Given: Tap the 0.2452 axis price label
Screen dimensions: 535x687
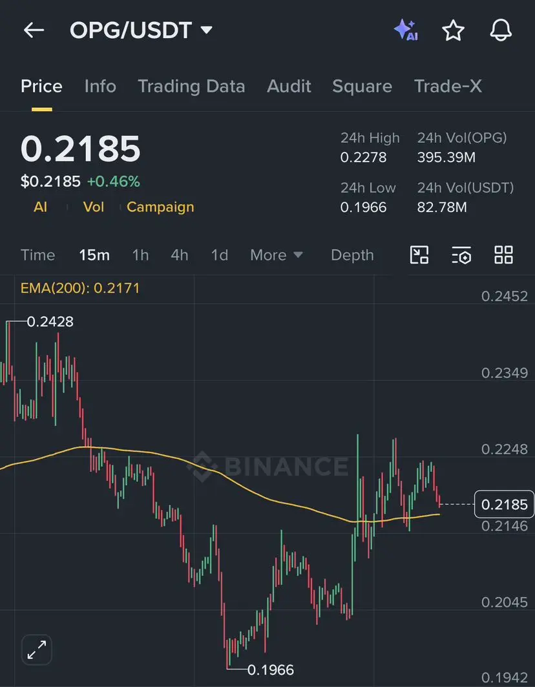Looking at the screenshot, I should point(505,297).
